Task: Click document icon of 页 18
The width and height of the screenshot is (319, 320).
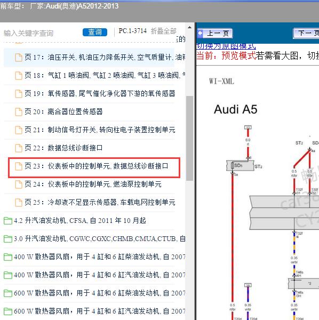Action: click(x=19, y=76)
